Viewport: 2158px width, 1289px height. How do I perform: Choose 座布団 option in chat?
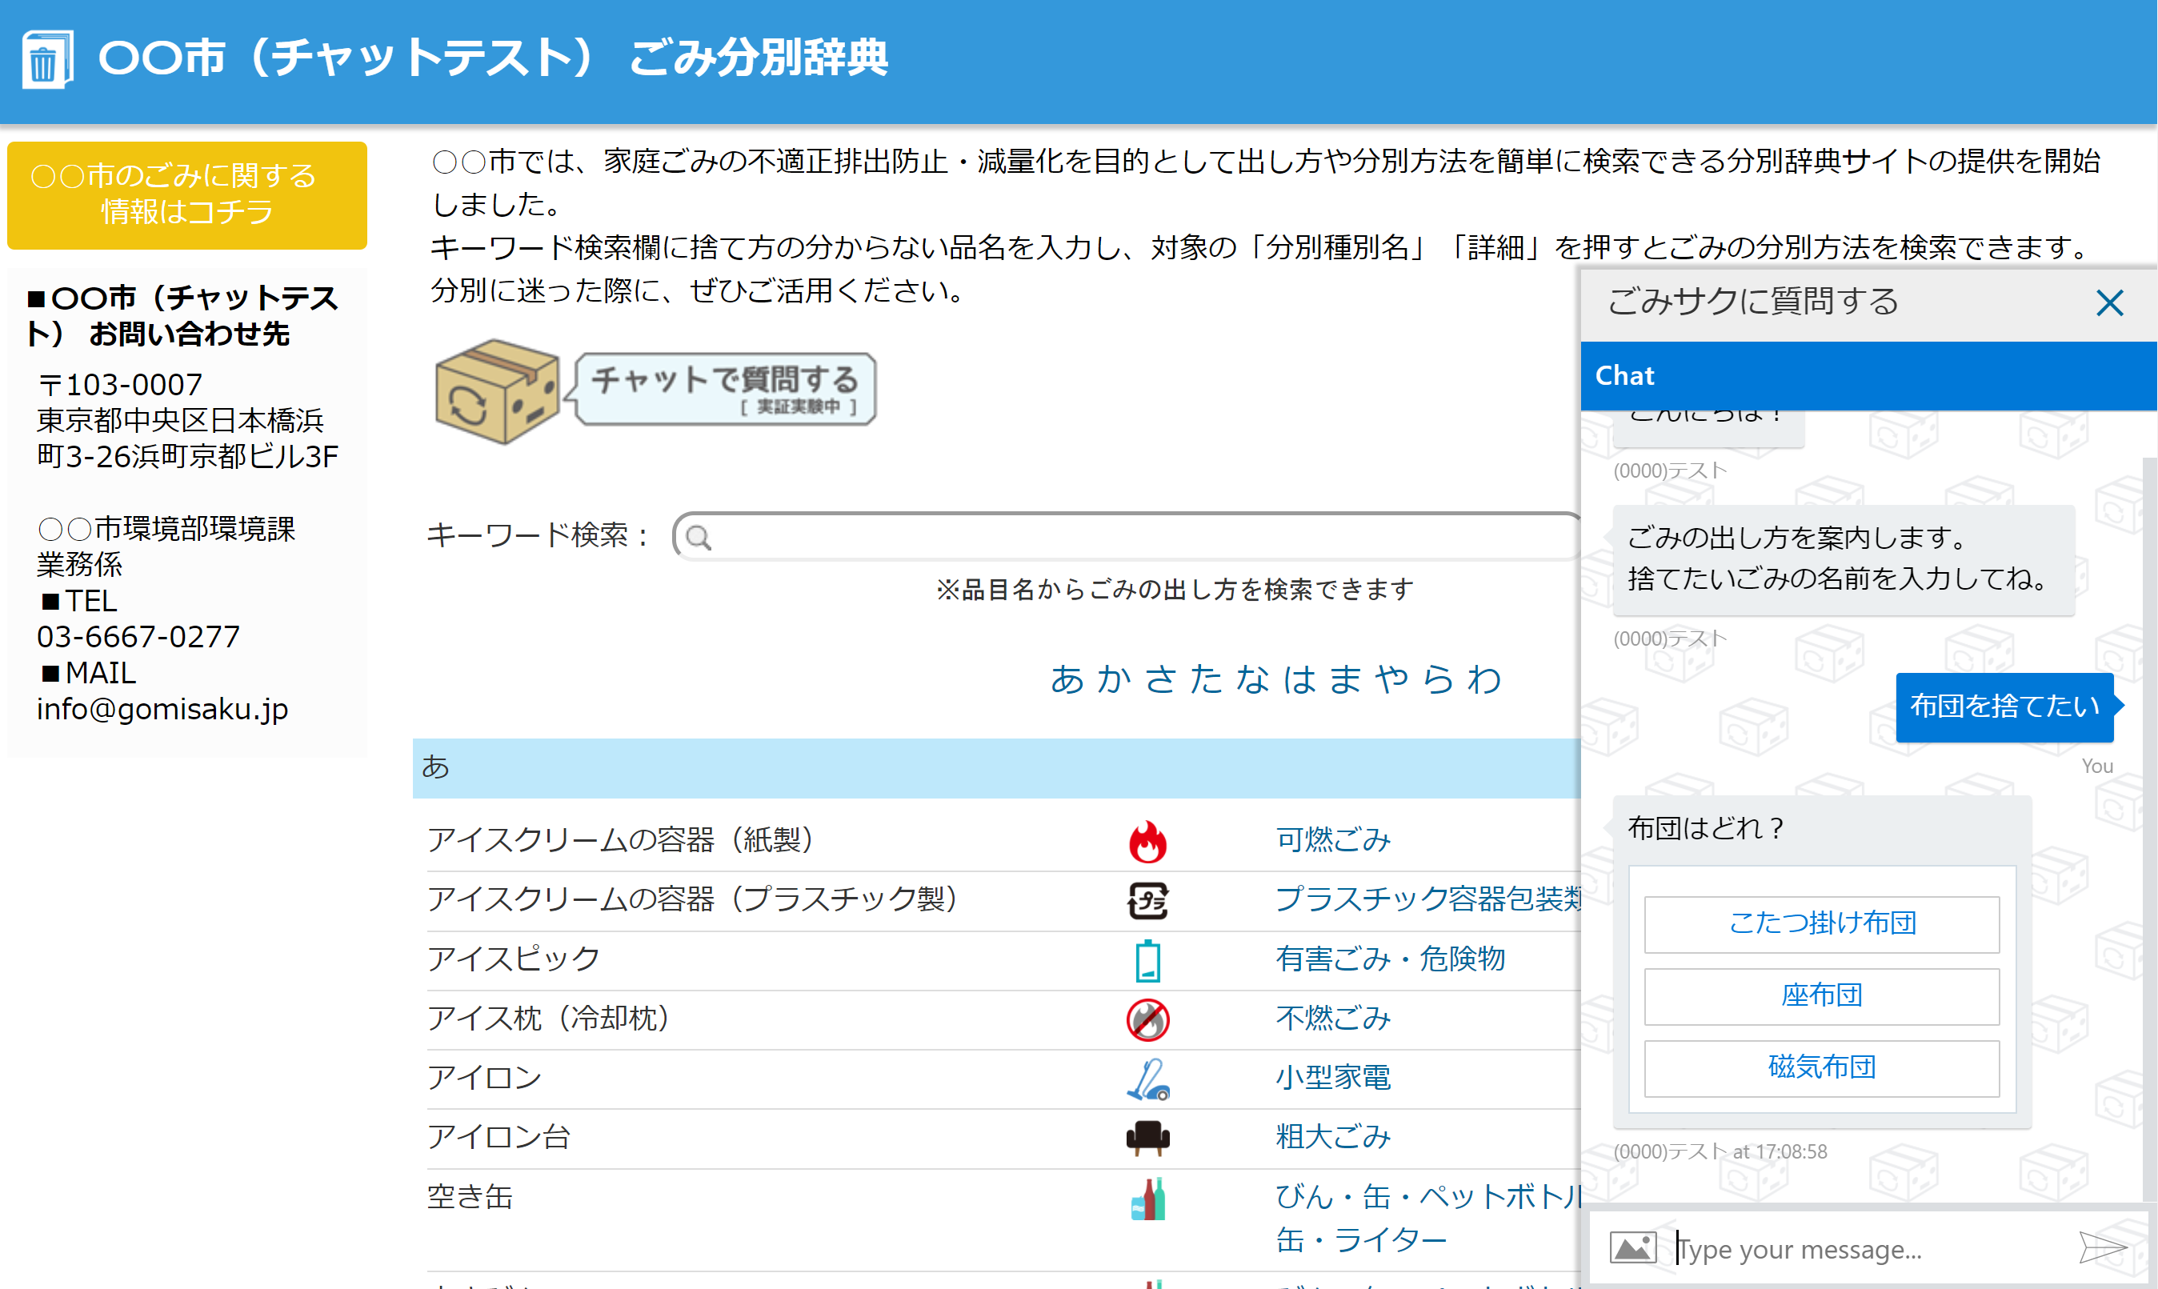click(1821, 995)
